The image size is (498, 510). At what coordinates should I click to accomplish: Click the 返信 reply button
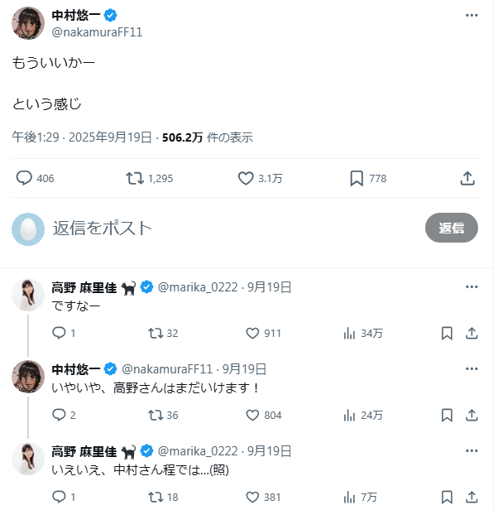(x=451, y=228)
